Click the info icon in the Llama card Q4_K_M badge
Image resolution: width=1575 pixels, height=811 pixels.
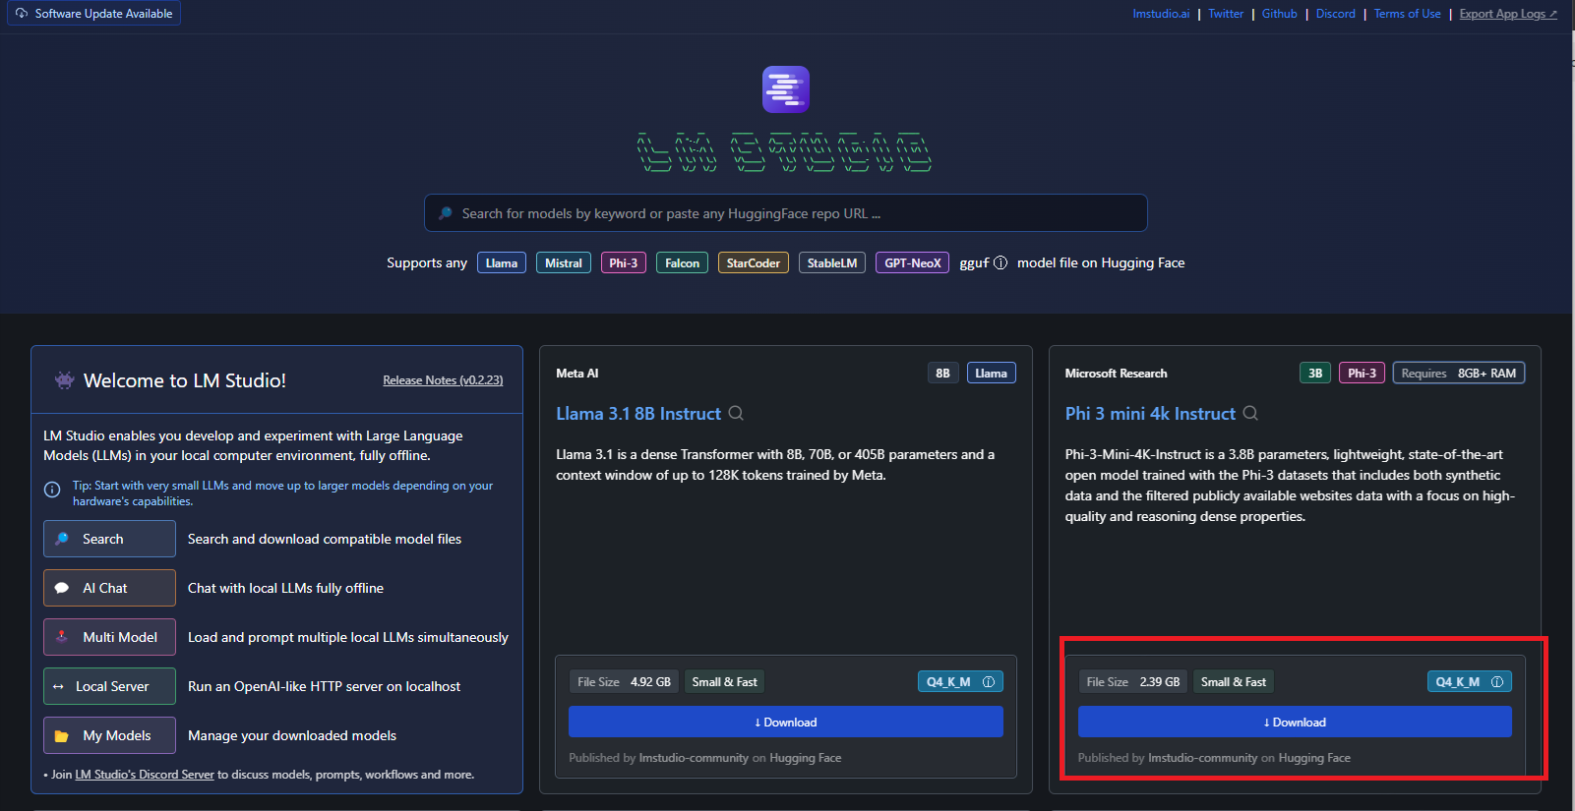coord(989,681)
